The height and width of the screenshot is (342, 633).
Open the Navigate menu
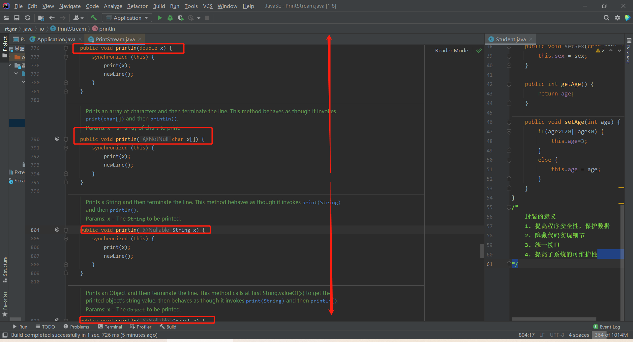click(70, 6)
